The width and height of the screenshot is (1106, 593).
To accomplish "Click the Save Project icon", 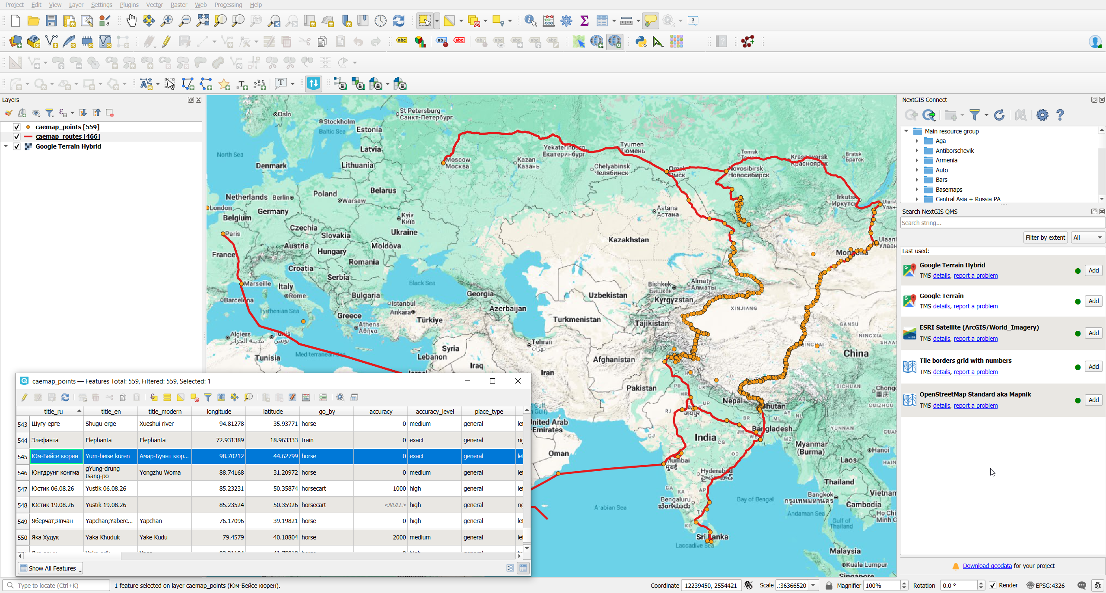I will point(51,20).
